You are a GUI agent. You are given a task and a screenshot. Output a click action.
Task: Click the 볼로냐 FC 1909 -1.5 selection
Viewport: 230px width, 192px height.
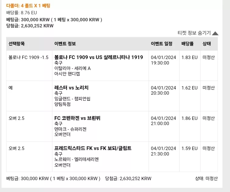(29, 57)
